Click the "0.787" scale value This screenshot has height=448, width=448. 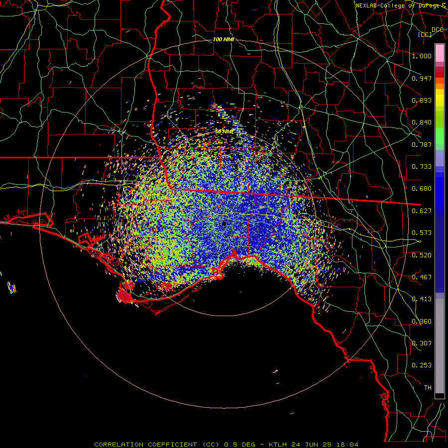(x=422, y=144)
